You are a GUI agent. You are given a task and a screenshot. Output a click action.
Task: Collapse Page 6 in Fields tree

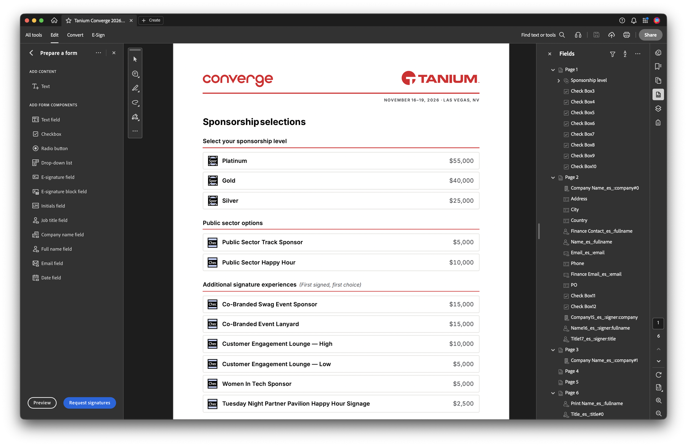(553, 393)
